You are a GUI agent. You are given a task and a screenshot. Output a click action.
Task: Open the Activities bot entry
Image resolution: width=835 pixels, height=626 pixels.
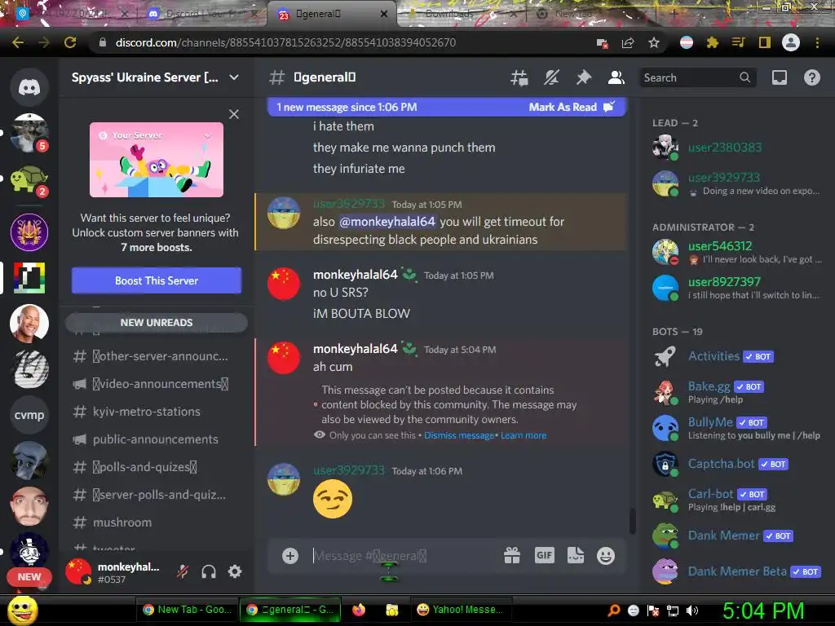pos(736,356)
